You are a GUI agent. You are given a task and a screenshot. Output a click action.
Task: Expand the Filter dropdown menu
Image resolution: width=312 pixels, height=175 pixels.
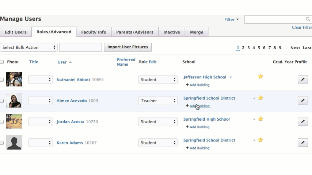231,20
